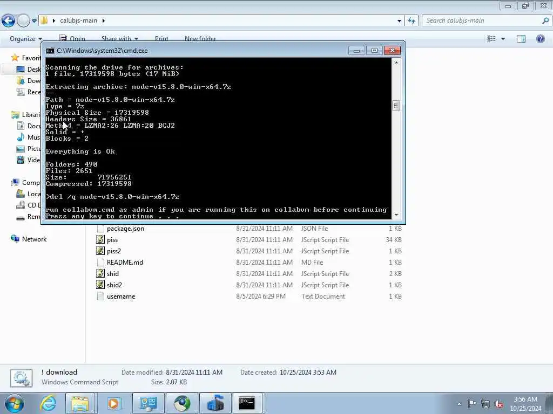This screenshot has width=553, height=414.
Task: Select the CD Drive in the navigation pane
Action: click(x=28, y=205)
